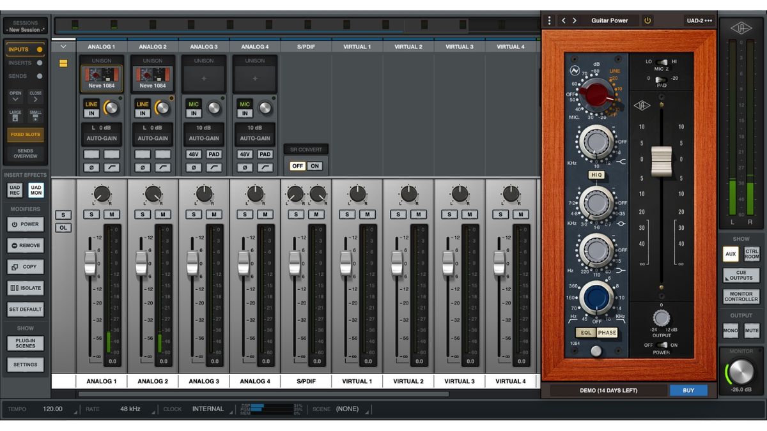
Task: Click Analog 1 preamp gain knob
Action: pyautogui.click(x=111, y=108)
